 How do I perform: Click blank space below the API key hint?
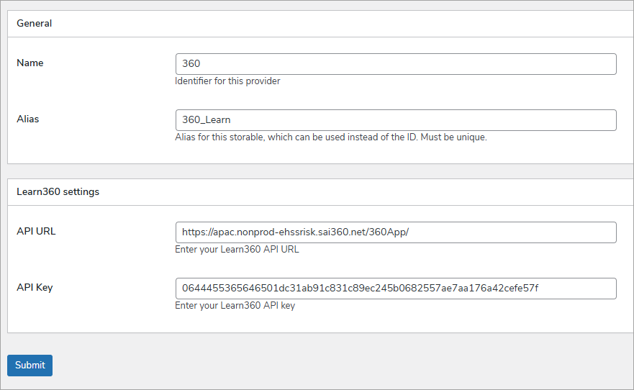pos(317,322)
